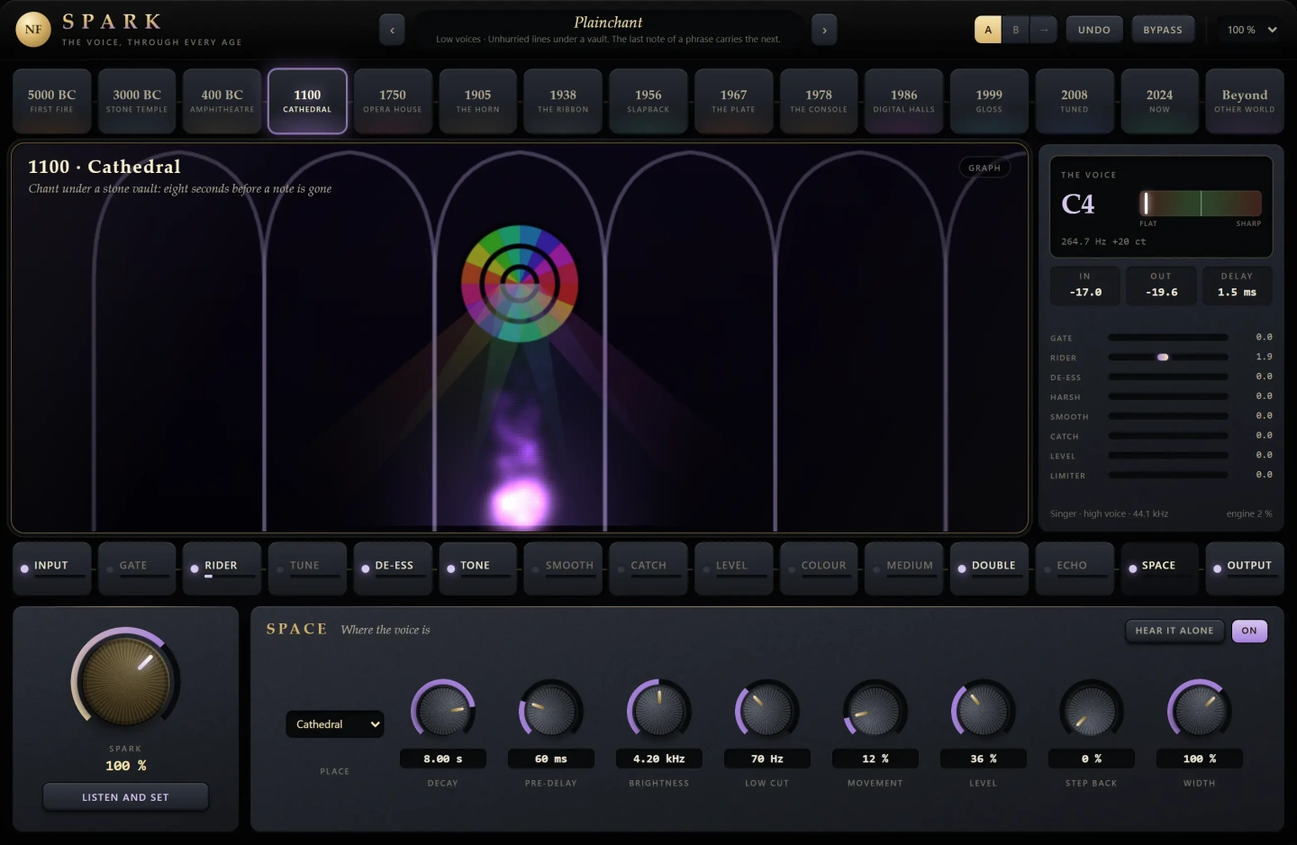Viewport: 1297px width, 845px height.
Task: Open the Colour module tab
Action: [819, 568]
